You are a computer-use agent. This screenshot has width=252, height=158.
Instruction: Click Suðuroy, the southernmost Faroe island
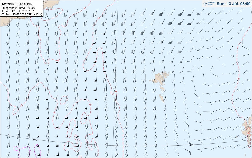point(162,98)
